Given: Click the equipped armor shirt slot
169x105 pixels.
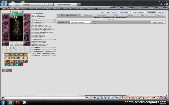Looking at the screenshot, I should point(6,36).
